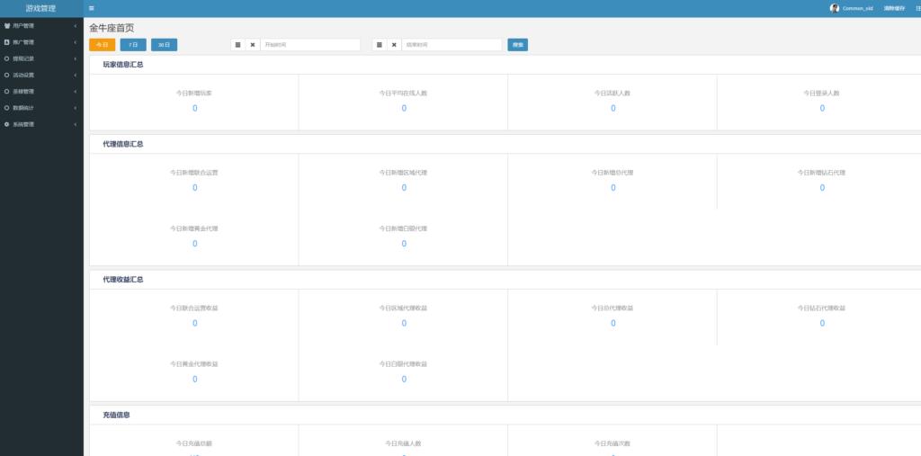The width and height of the screenshot is (921, 456).
Task: Switch the range to 7日
Action: point(132,45)
